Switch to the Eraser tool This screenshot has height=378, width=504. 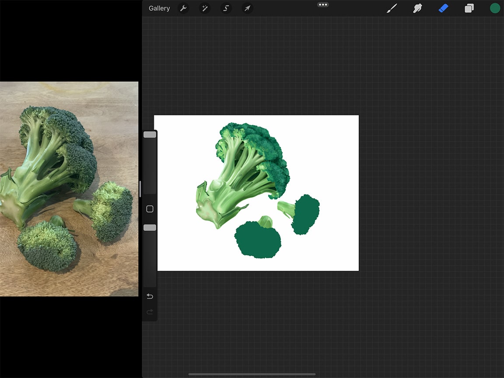(443, 8)
